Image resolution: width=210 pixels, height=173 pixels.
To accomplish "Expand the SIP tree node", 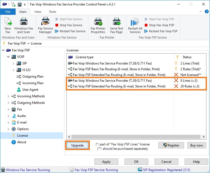I will click(13, 63).
